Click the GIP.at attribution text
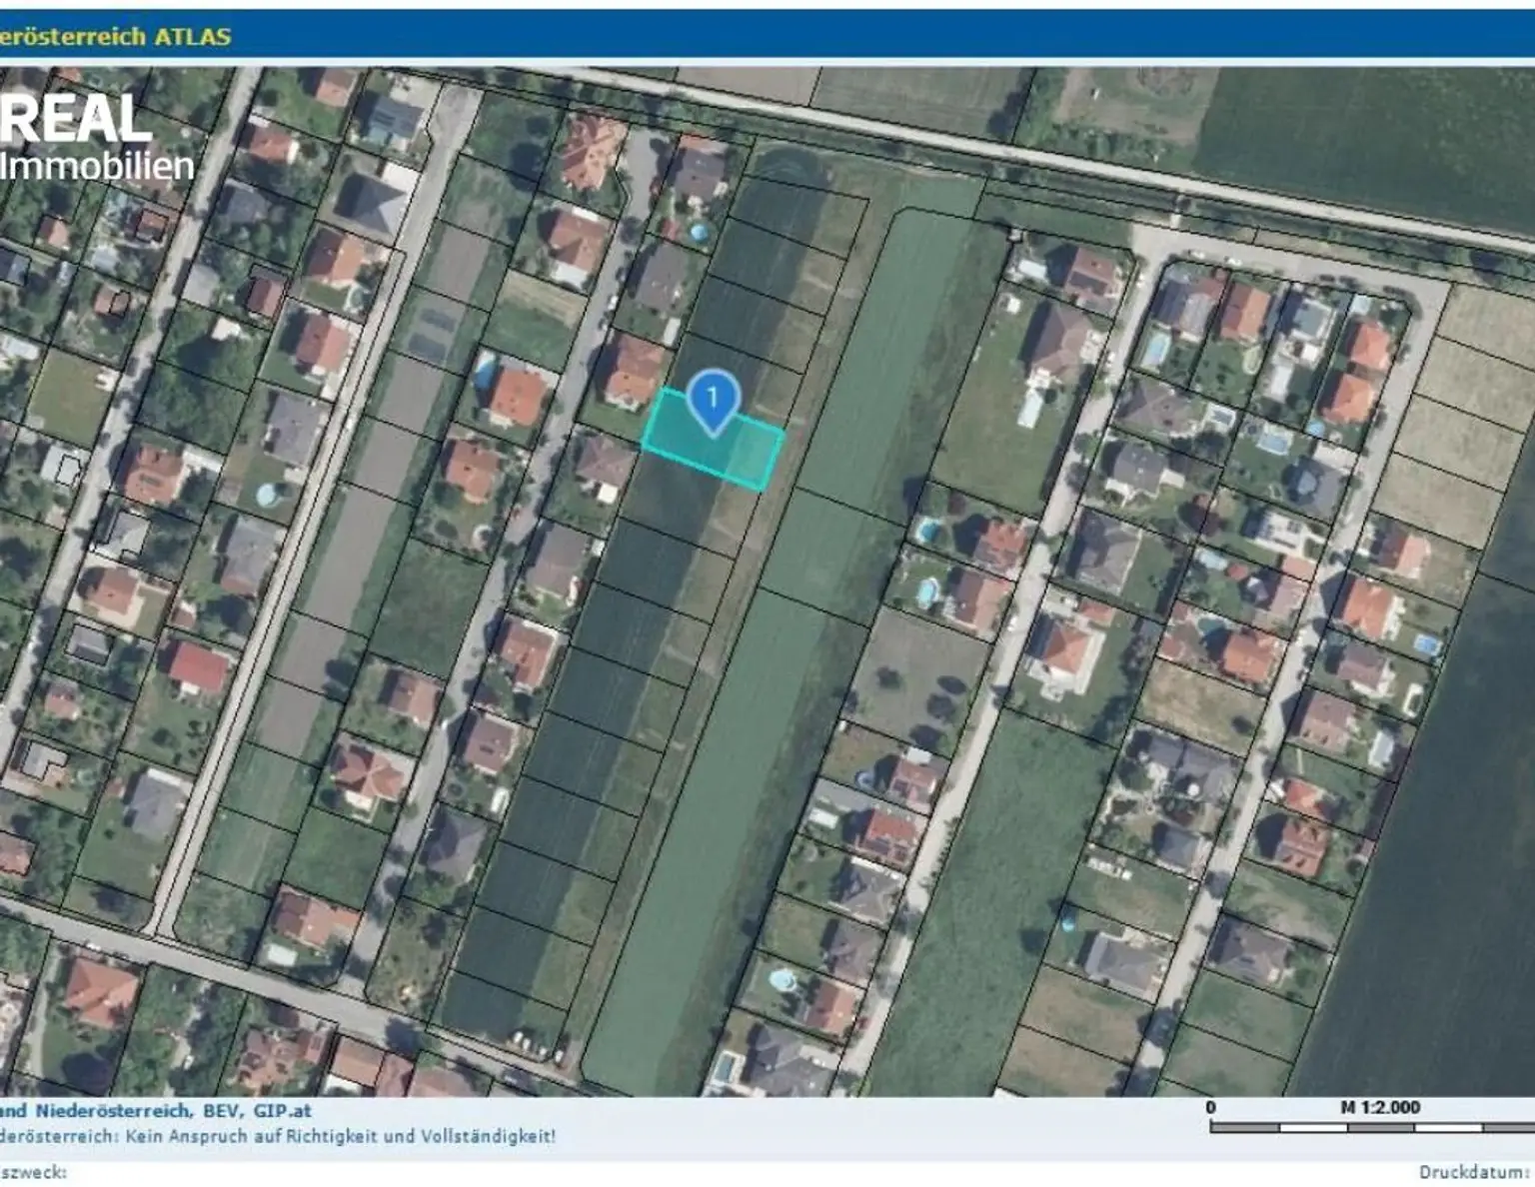Image resolution: width=1535 pixels, height=1187 pixels. coord(282,1110)
